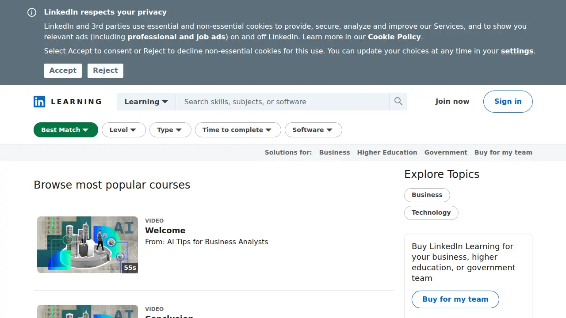Click the search skills input field
Screen dimensions: 566x318
pos(283,102)
